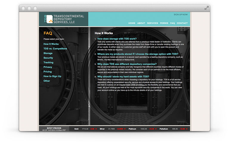The image size is (229, 143).
Task: Click the silver price 31.7500
Action: tap(112, 129)
